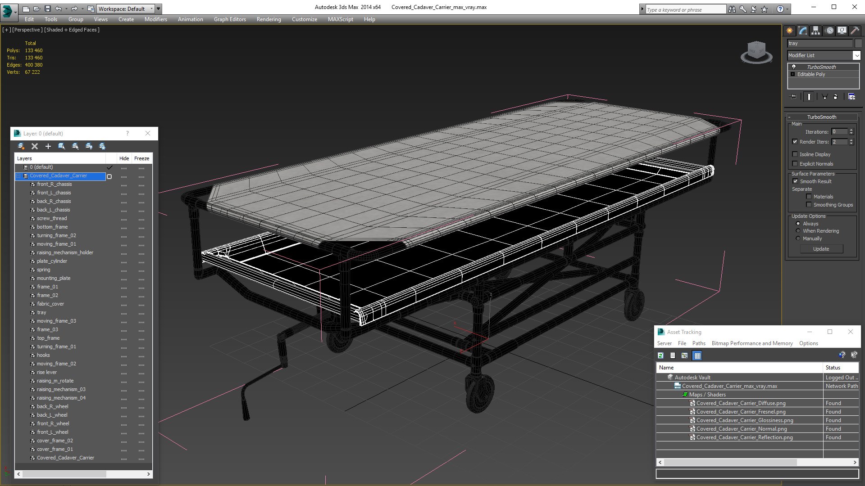865x486 pixels.
Task: Refresh the Asset Tracking list
Action: coord(660,355)
